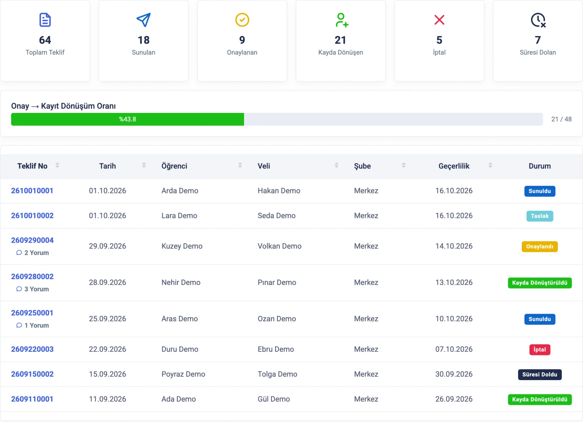
Task: Click the Toplam Teklif document icon
Action: point(45,20)
